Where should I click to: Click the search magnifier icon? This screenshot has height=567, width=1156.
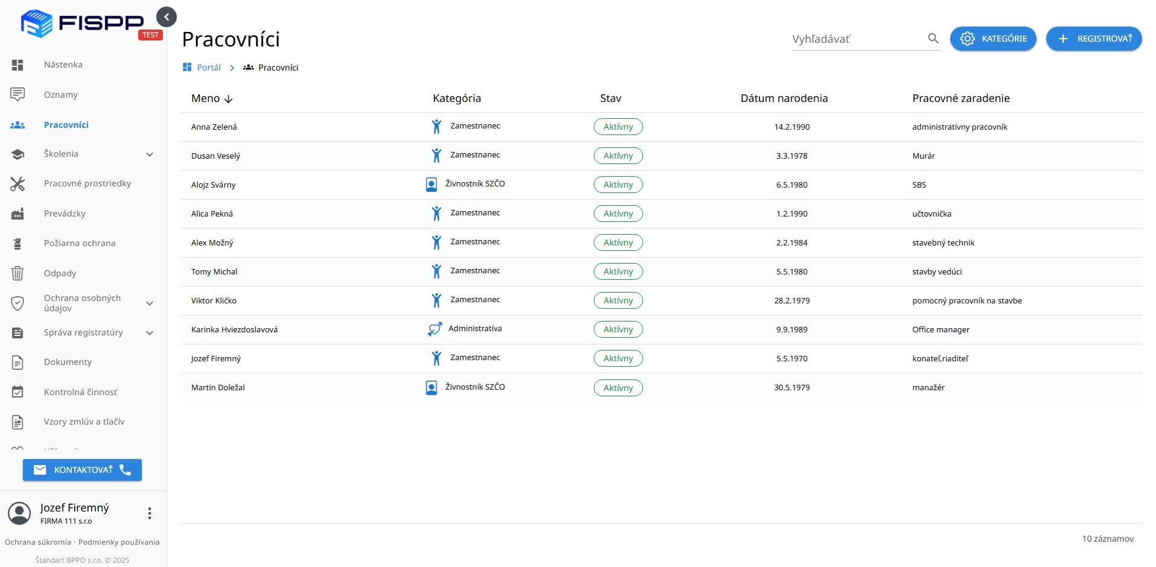(933, 39)
